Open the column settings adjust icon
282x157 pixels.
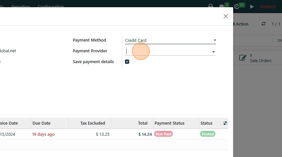[x=225, y=123]
